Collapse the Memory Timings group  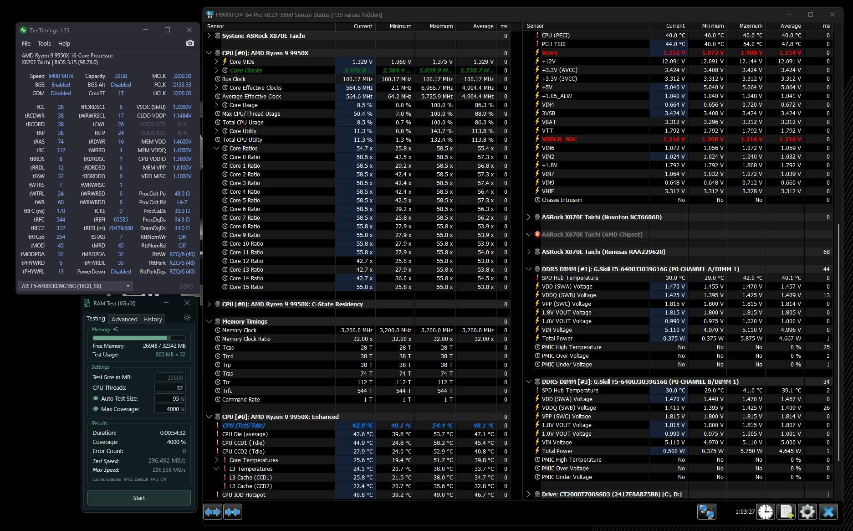click(209, 321)
